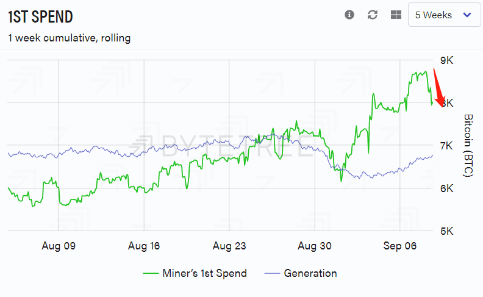Refresh the 1st Spend chart data
Image resolution: width=483 pixels, height=297 pixels.
[373, 15]
